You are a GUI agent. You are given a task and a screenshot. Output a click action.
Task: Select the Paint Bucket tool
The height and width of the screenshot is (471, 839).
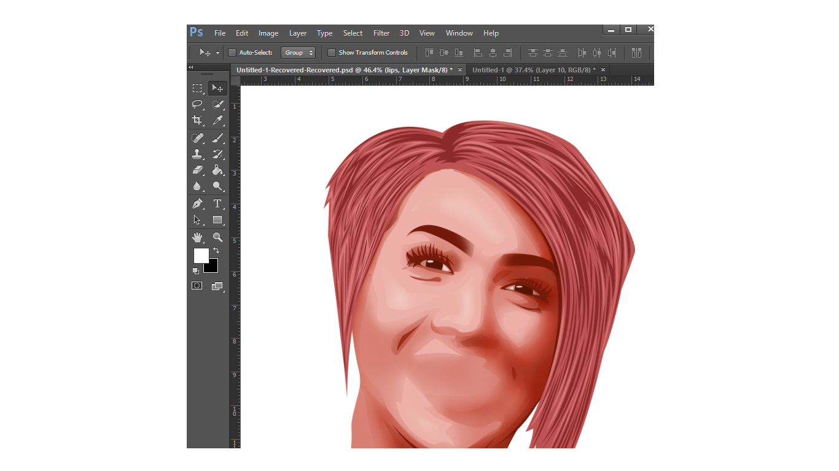(217, 170)
